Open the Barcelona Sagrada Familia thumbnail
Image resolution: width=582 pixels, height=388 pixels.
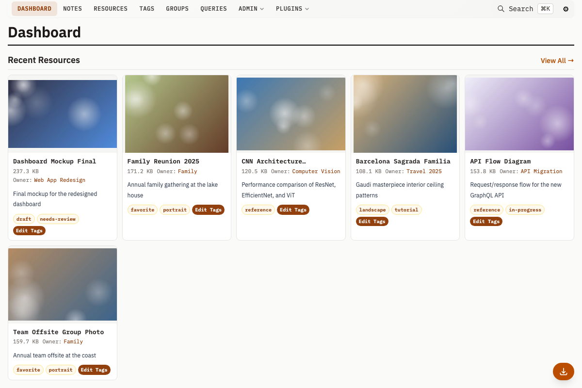[x=405, y=113]
